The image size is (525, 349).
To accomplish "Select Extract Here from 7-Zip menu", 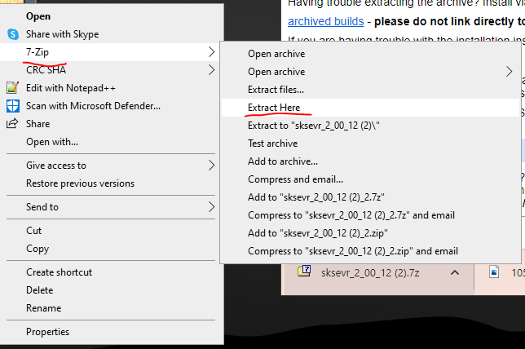I will pyautogui.click(x=274, y=108).
